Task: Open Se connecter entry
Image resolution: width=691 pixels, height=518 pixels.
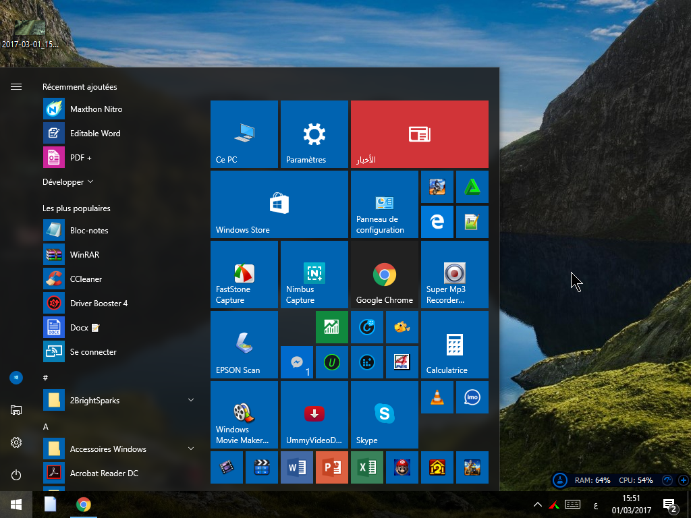Action: (x=119, y=351)
